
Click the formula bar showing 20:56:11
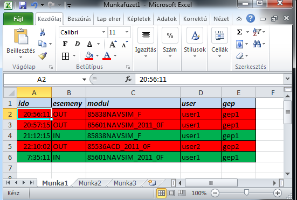[x=209, y=80]
